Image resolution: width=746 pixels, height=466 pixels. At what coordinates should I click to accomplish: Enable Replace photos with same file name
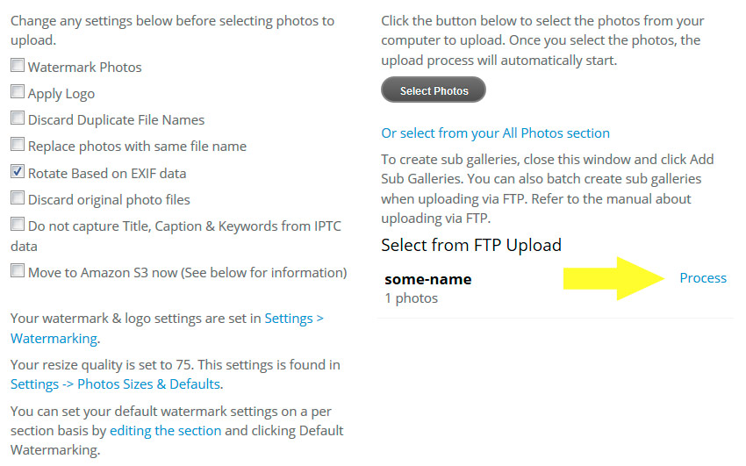18,144
